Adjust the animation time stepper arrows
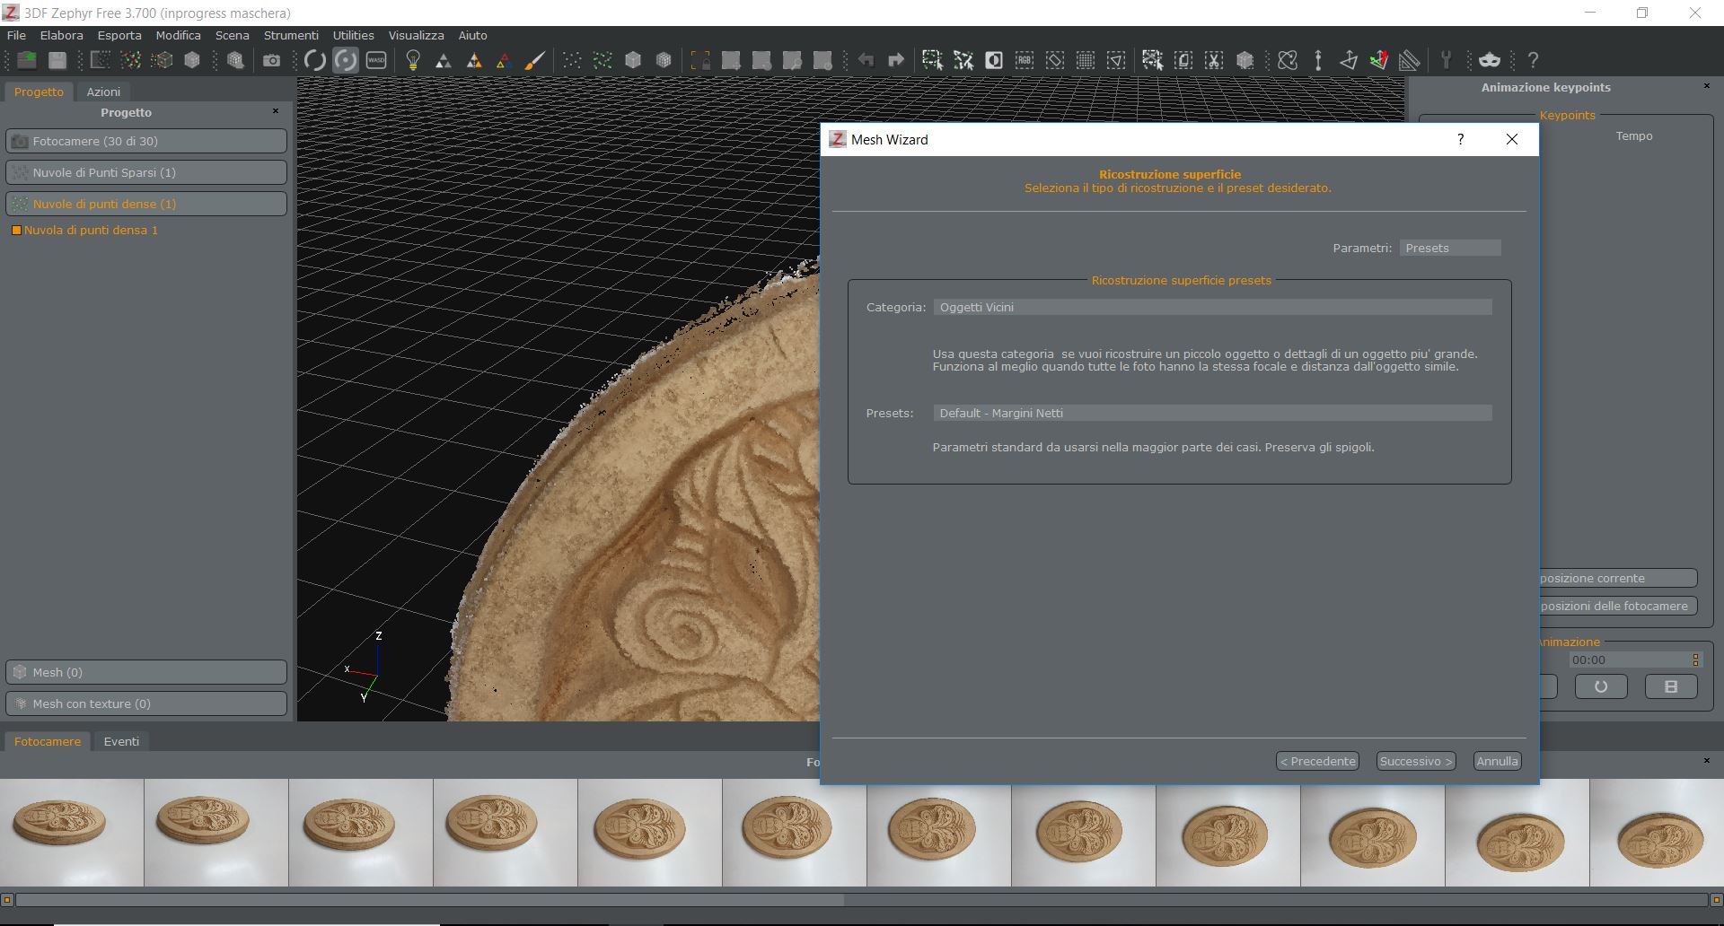The height and width of the screenshot is (926, 1724). [x=1695, y=660]
